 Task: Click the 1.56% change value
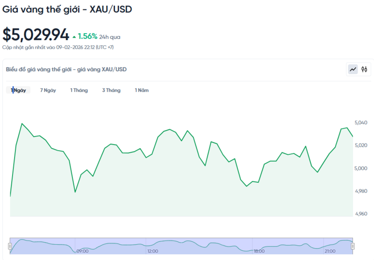(87, 36)
